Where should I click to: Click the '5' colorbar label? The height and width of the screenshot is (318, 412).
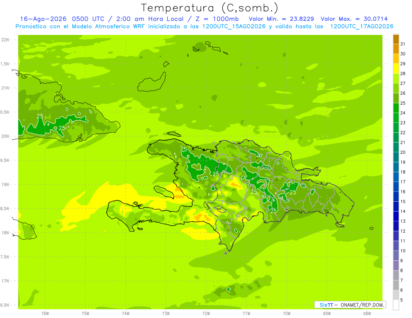coord(402,300)
